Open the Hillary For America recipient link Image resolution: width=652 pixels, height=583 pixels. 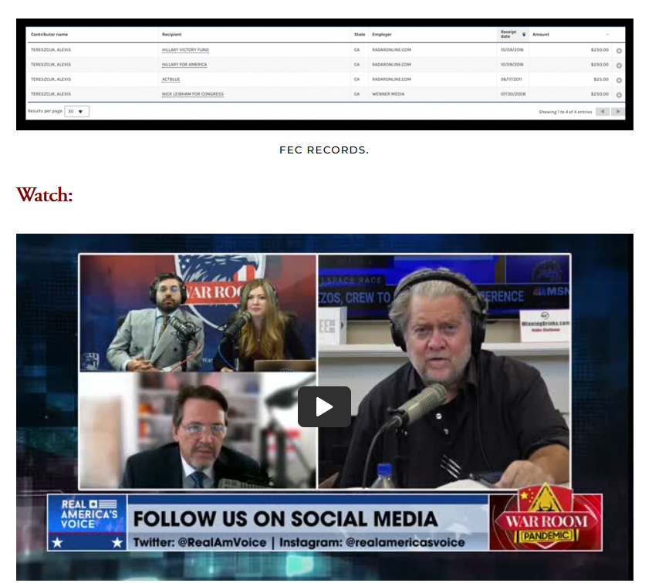[x=184, y=65]
